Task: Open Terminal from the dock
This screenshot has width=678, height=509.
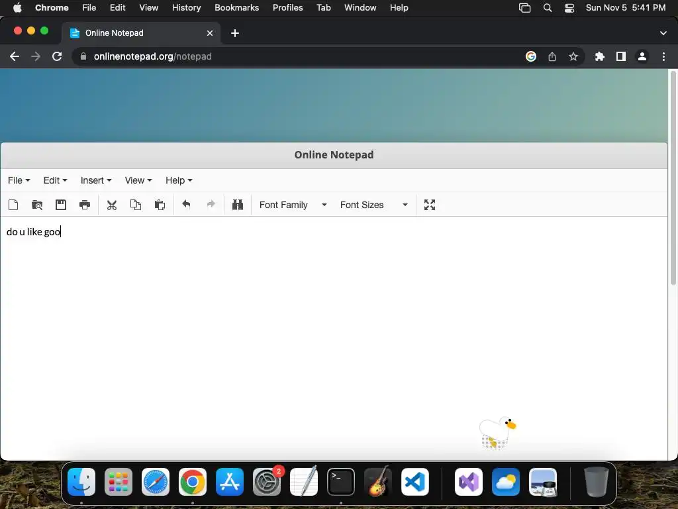Action: 341,482
